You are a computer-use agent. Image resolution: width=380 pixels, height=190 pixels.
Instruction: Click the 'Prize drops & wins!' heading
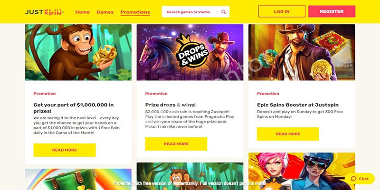click(x=171, y=105)
